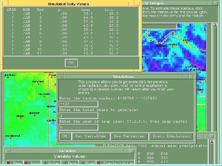
Task: Enable the Dewp variable checkbox
Action: click(64, 163)
